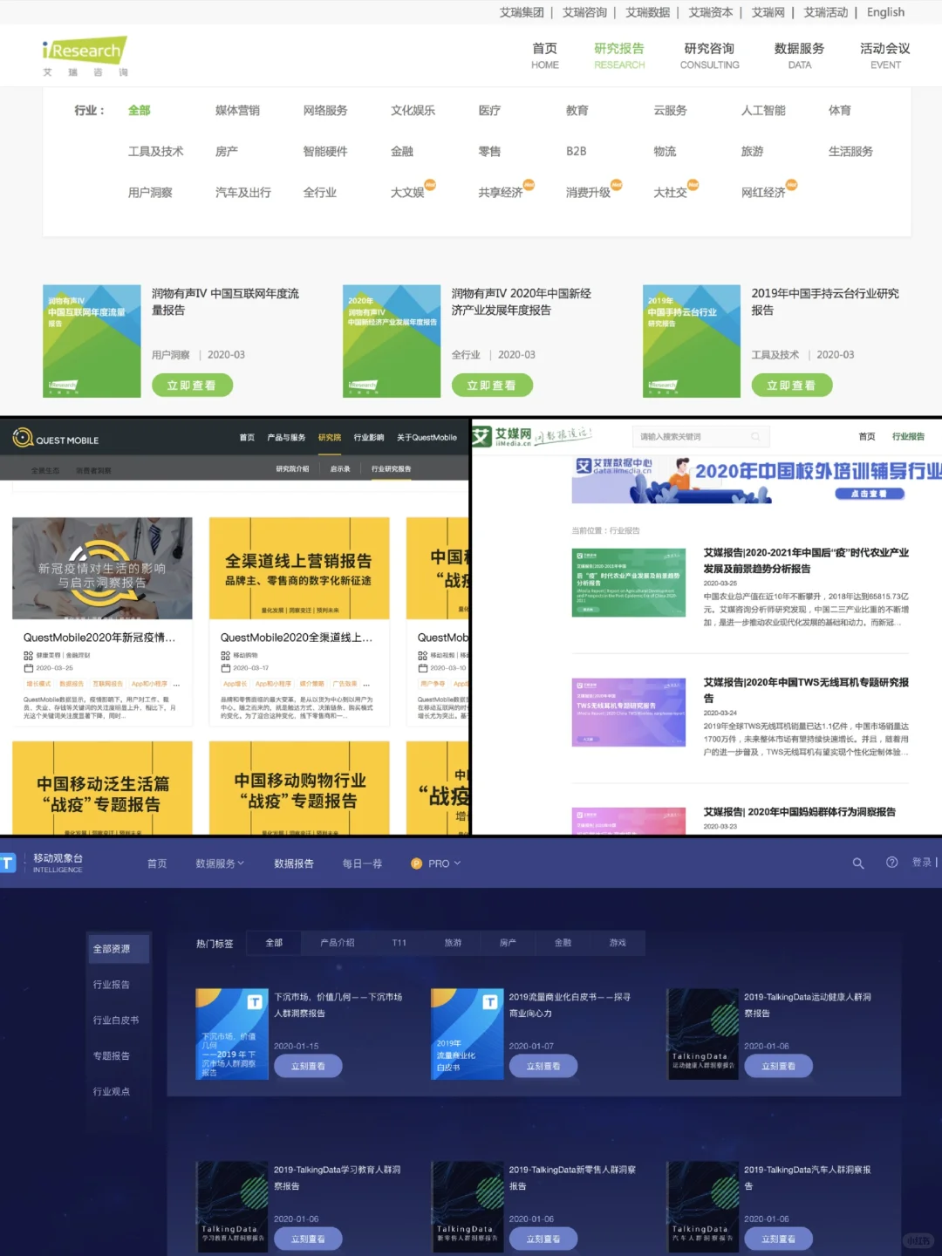
Task: Click the category grid icon beside 移动购物
Action: point(226,655)
